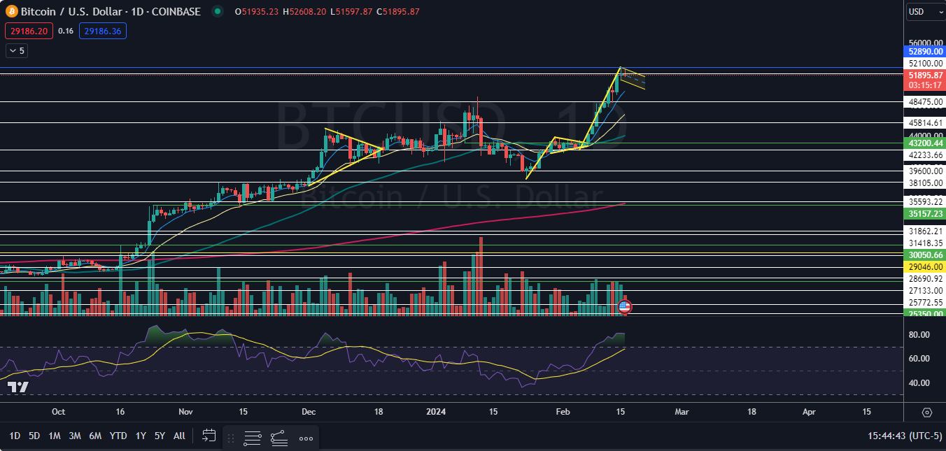Show the All time range
The height and width of the screenshot is (451, 946).
[179, 436]
